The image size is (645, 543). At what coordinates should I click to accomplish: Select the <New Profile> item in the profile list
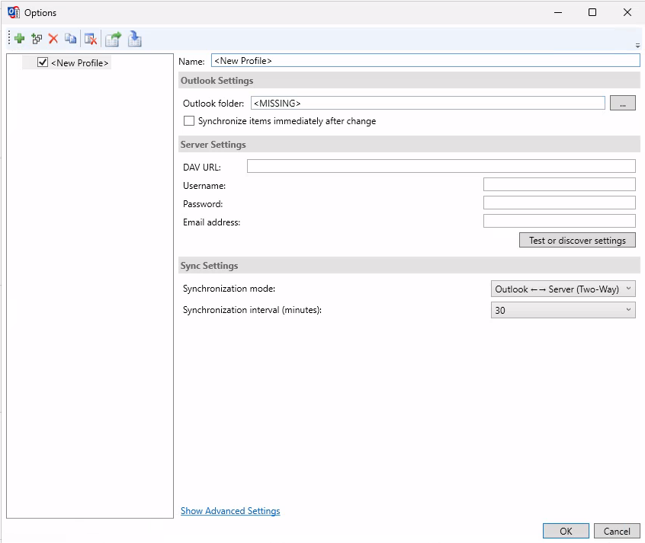[x=79, y=63]
